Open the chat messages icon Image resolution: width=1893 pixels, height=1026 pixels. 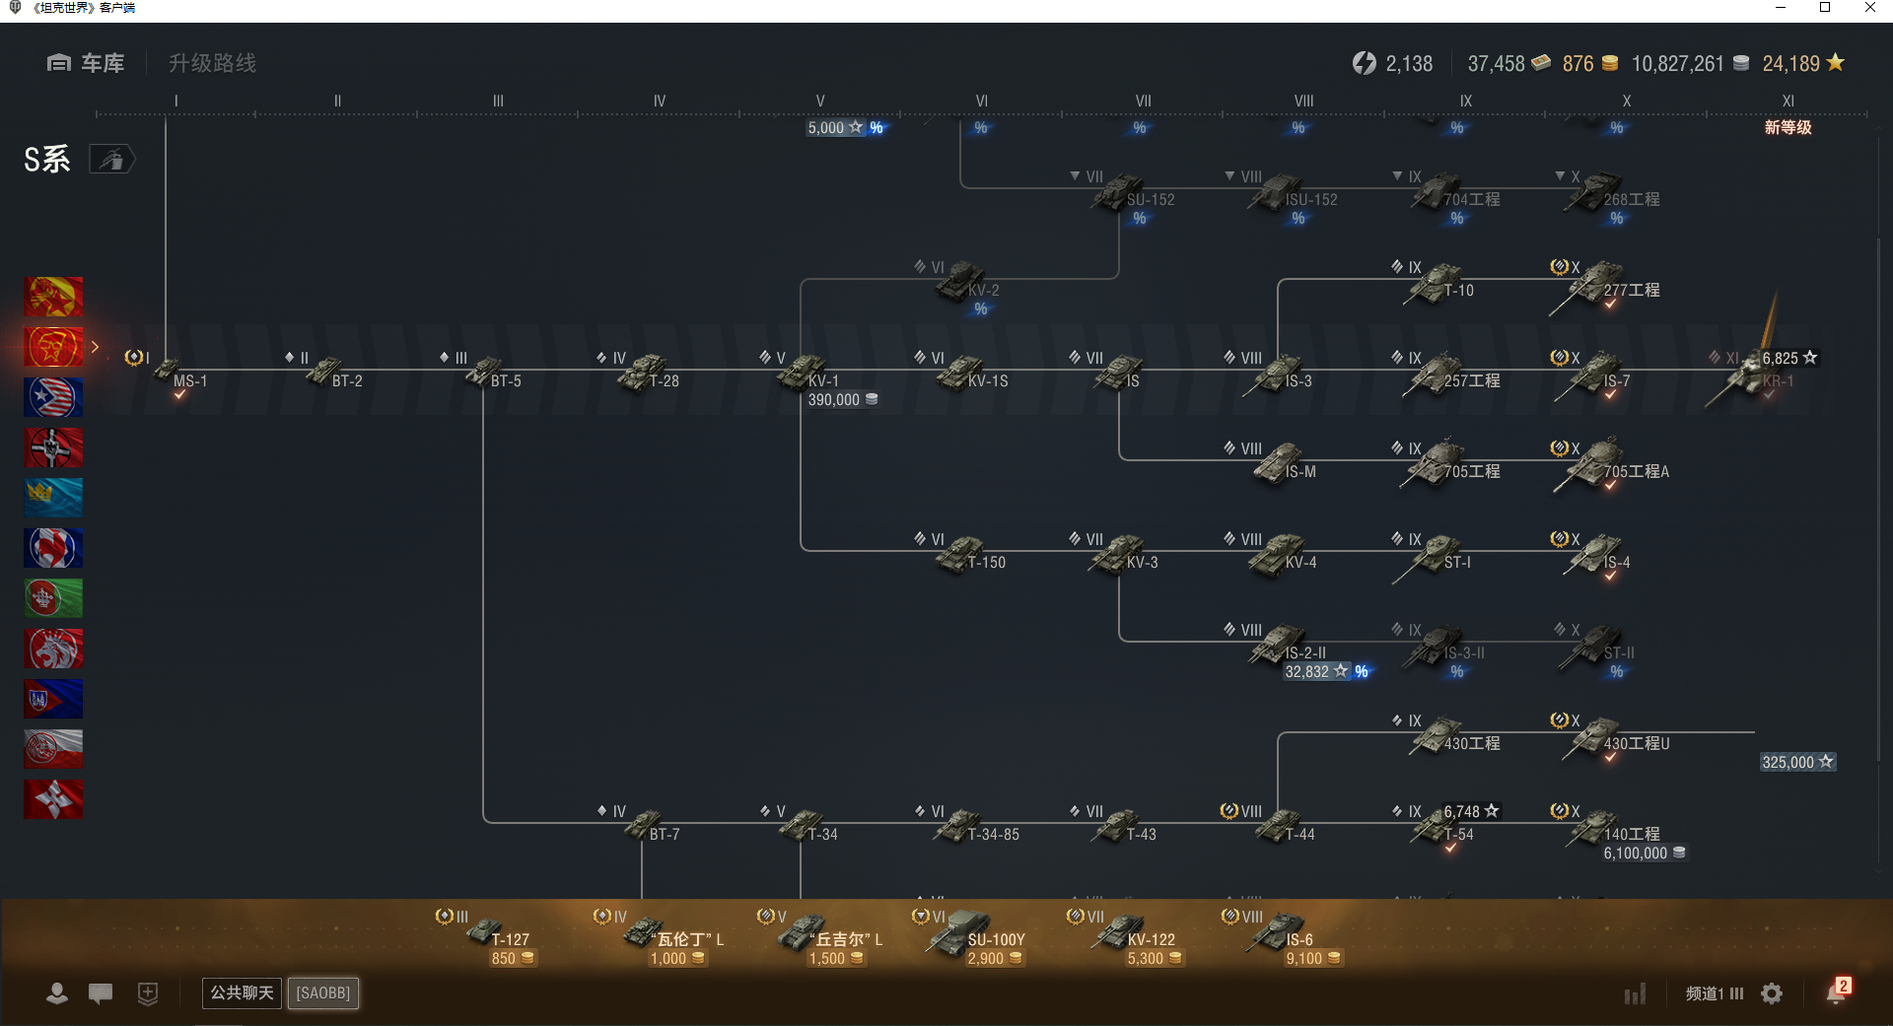coord(101,993)
